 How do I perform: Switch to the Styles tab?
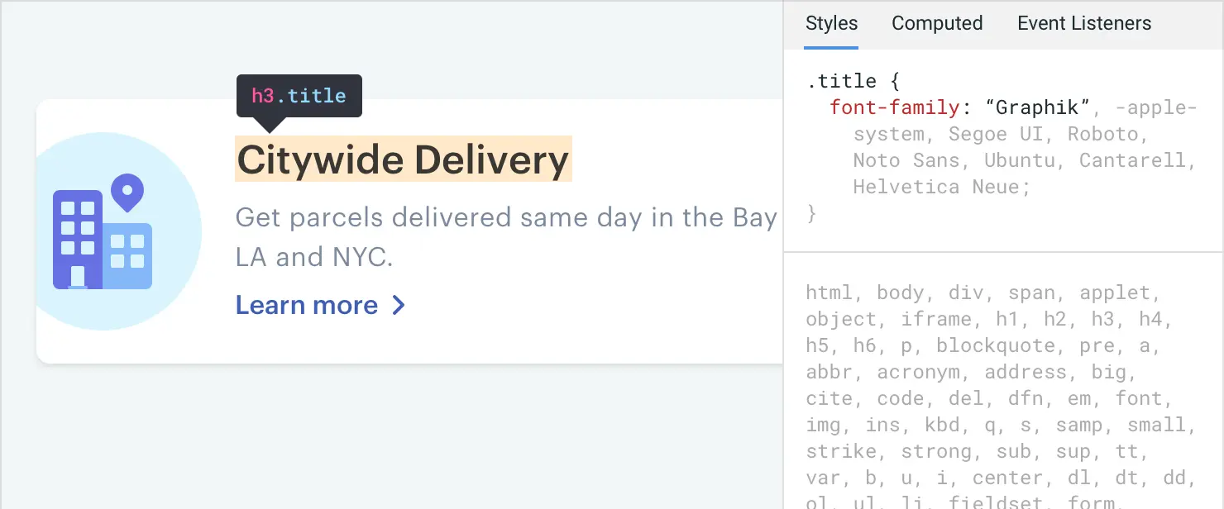(x=831, y=23)
